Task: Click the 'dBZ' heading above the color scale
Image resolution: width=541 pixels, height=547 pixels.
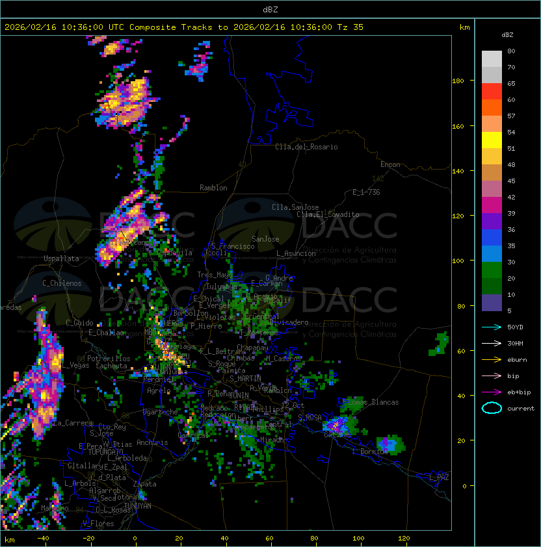Action: tap(507, 35)
